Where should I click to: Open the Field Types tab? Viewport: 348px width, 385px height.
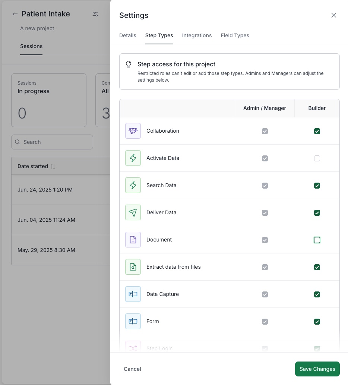coord(235,35)
